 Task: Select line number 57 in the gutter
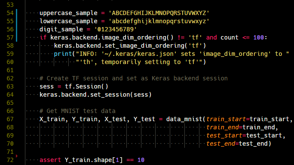click(x=10, y=37)
